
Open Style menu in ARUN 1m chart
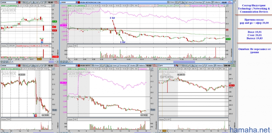(189, 2)
